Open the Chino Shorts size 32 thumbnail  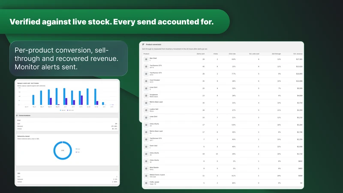coord(146,161)
